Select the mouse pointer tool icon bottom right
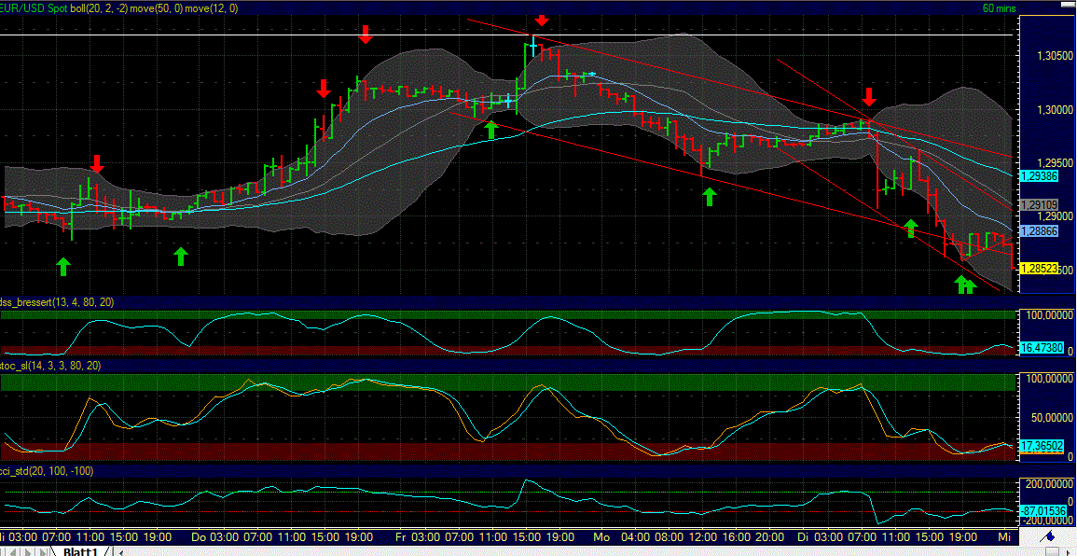This screenshot has height=556, width=1077. click(1069, 553)
